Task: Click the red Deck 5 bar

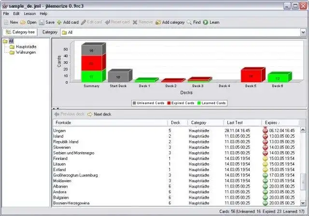Action: [x=253, y=75]
